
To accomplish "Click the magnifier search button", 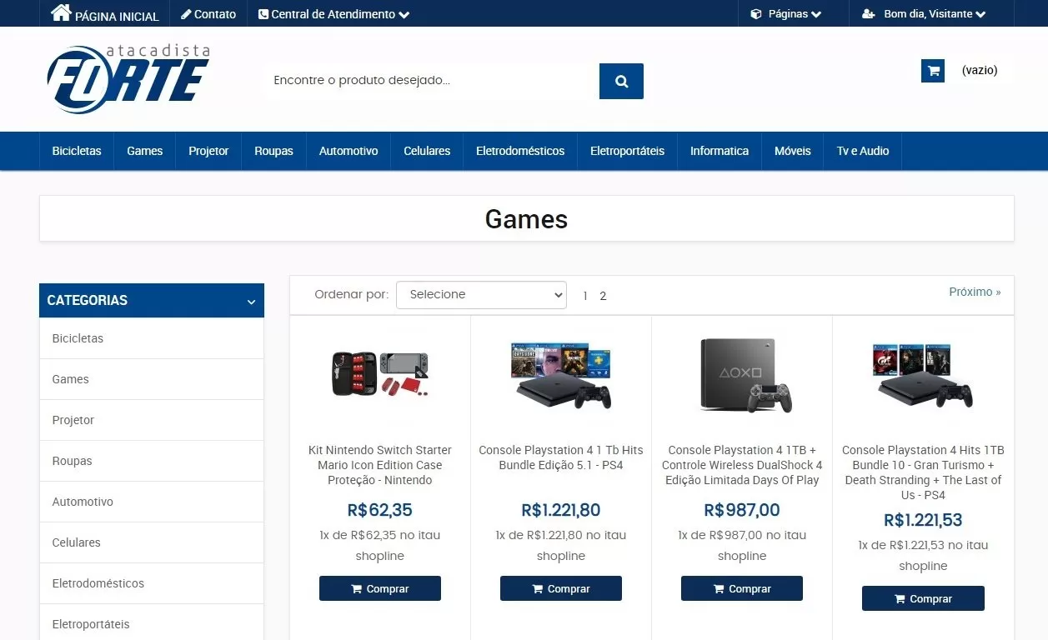I will (621, 81).
